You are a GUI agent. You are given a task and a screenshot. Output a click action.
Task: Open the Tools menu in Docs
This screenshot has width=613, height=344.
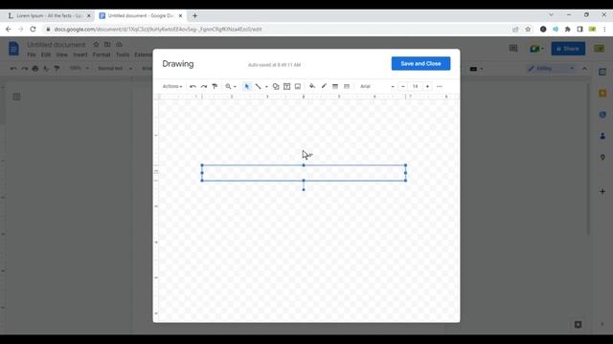click(123, 54)
